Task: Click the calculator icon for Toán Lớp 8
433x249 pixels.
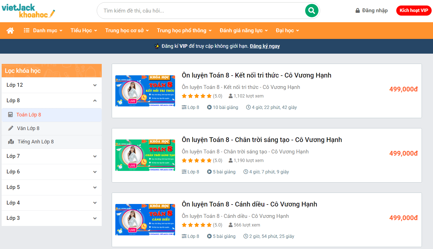Action: (x=10, y=114)
